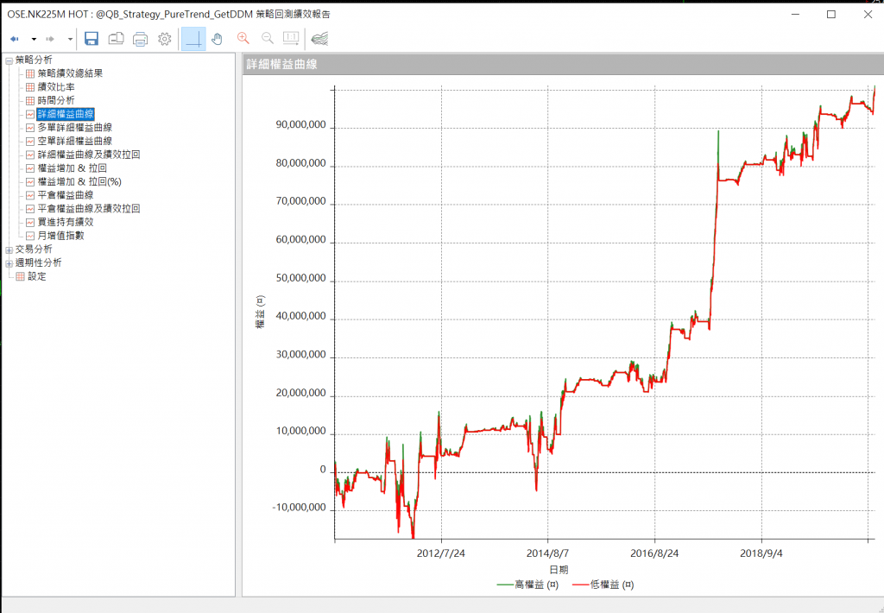Screen dimensions: 884x613
Task: Click the Save report icon
Action: [92, 39]
